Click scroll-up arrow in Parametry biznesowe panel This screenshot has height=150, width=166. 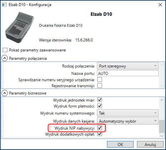click(162, 100)
